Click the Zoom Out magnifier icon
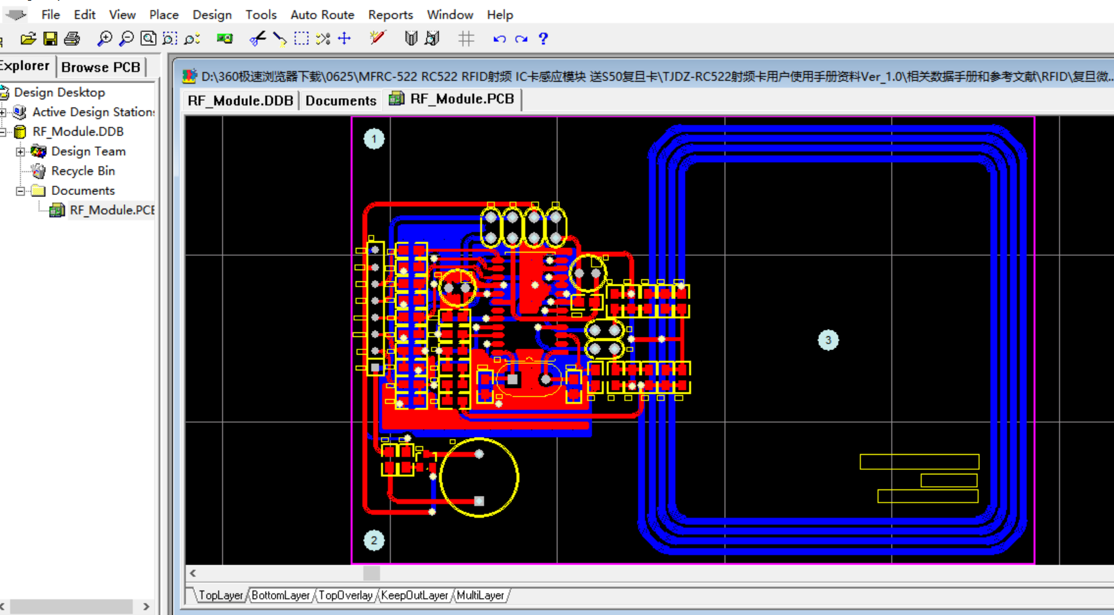The height and width of the screenshot is (615, 1114). [x=126, y=39]
